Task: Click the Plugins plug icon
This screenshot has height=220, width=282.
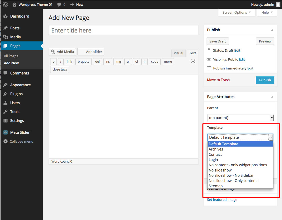Action: click(x=6, y=94)
